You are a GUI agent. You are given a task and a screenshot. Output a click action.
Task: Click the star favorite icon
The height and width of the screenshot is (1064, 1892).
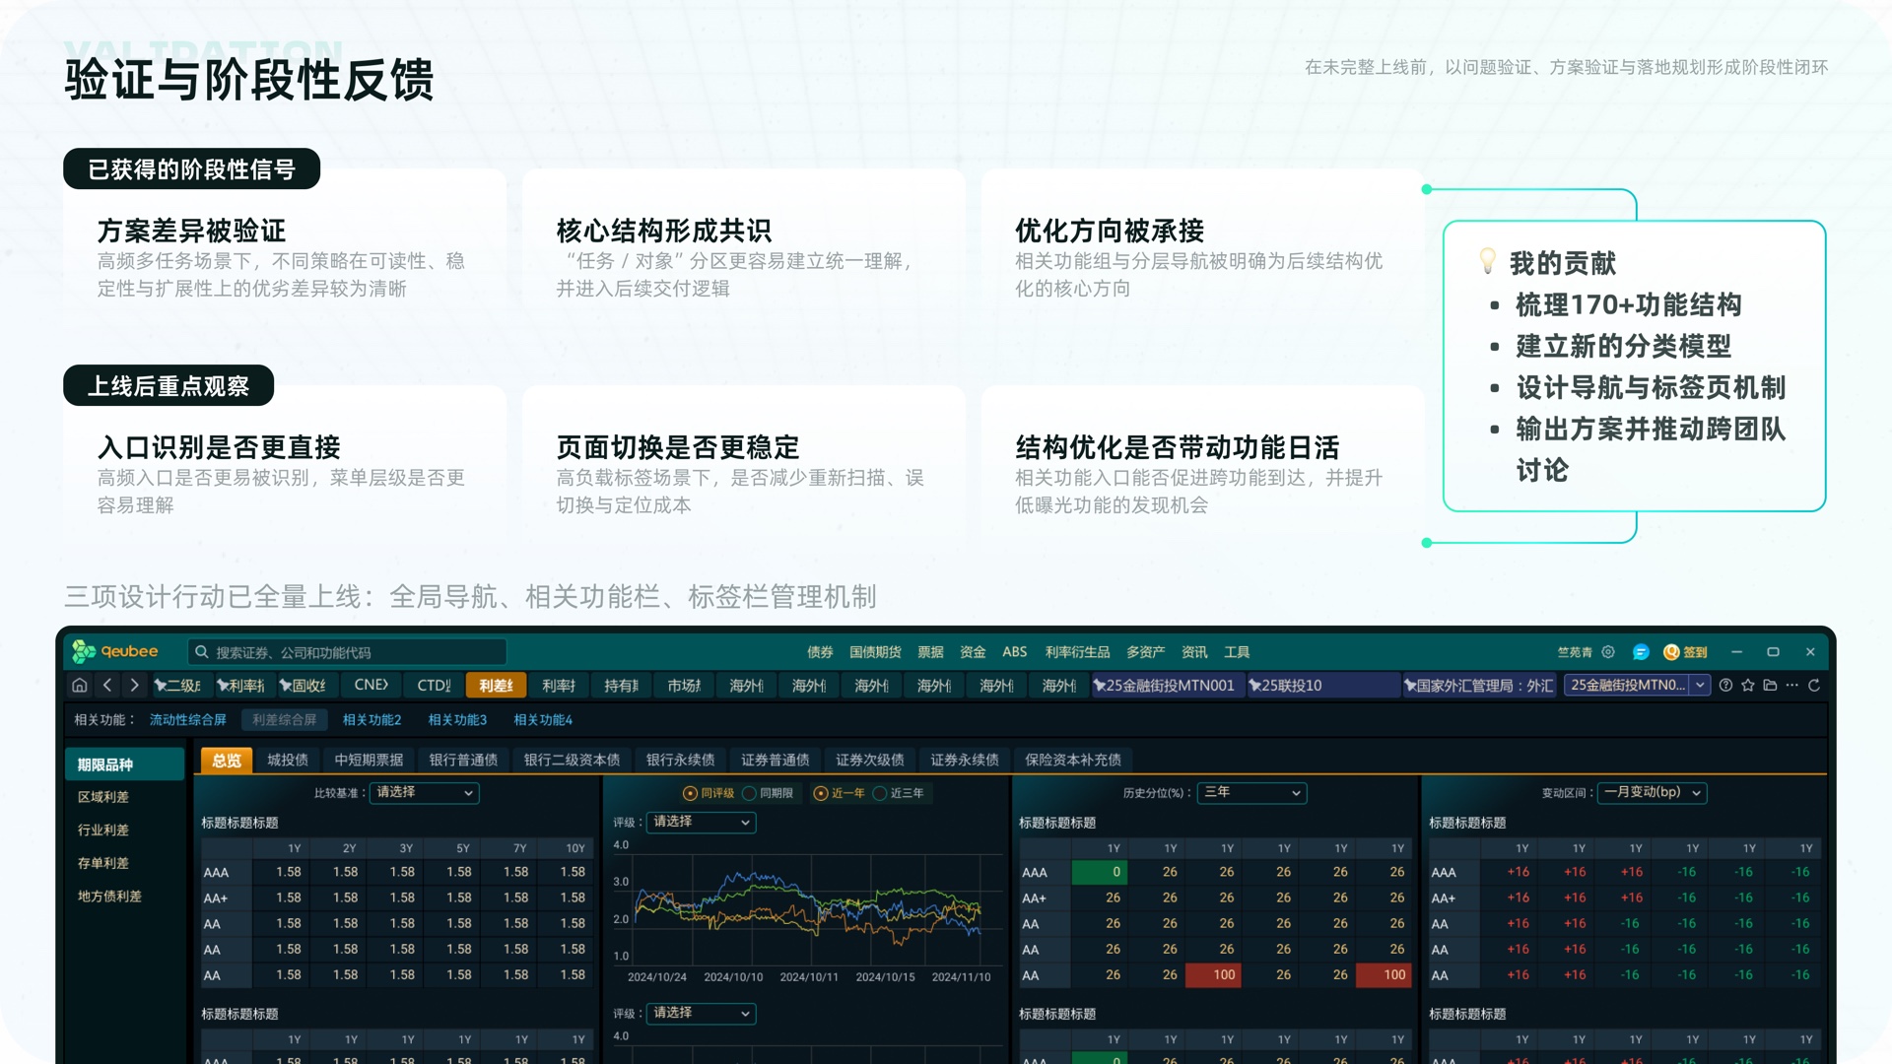pyautogui.click(x=1747, y=685)
